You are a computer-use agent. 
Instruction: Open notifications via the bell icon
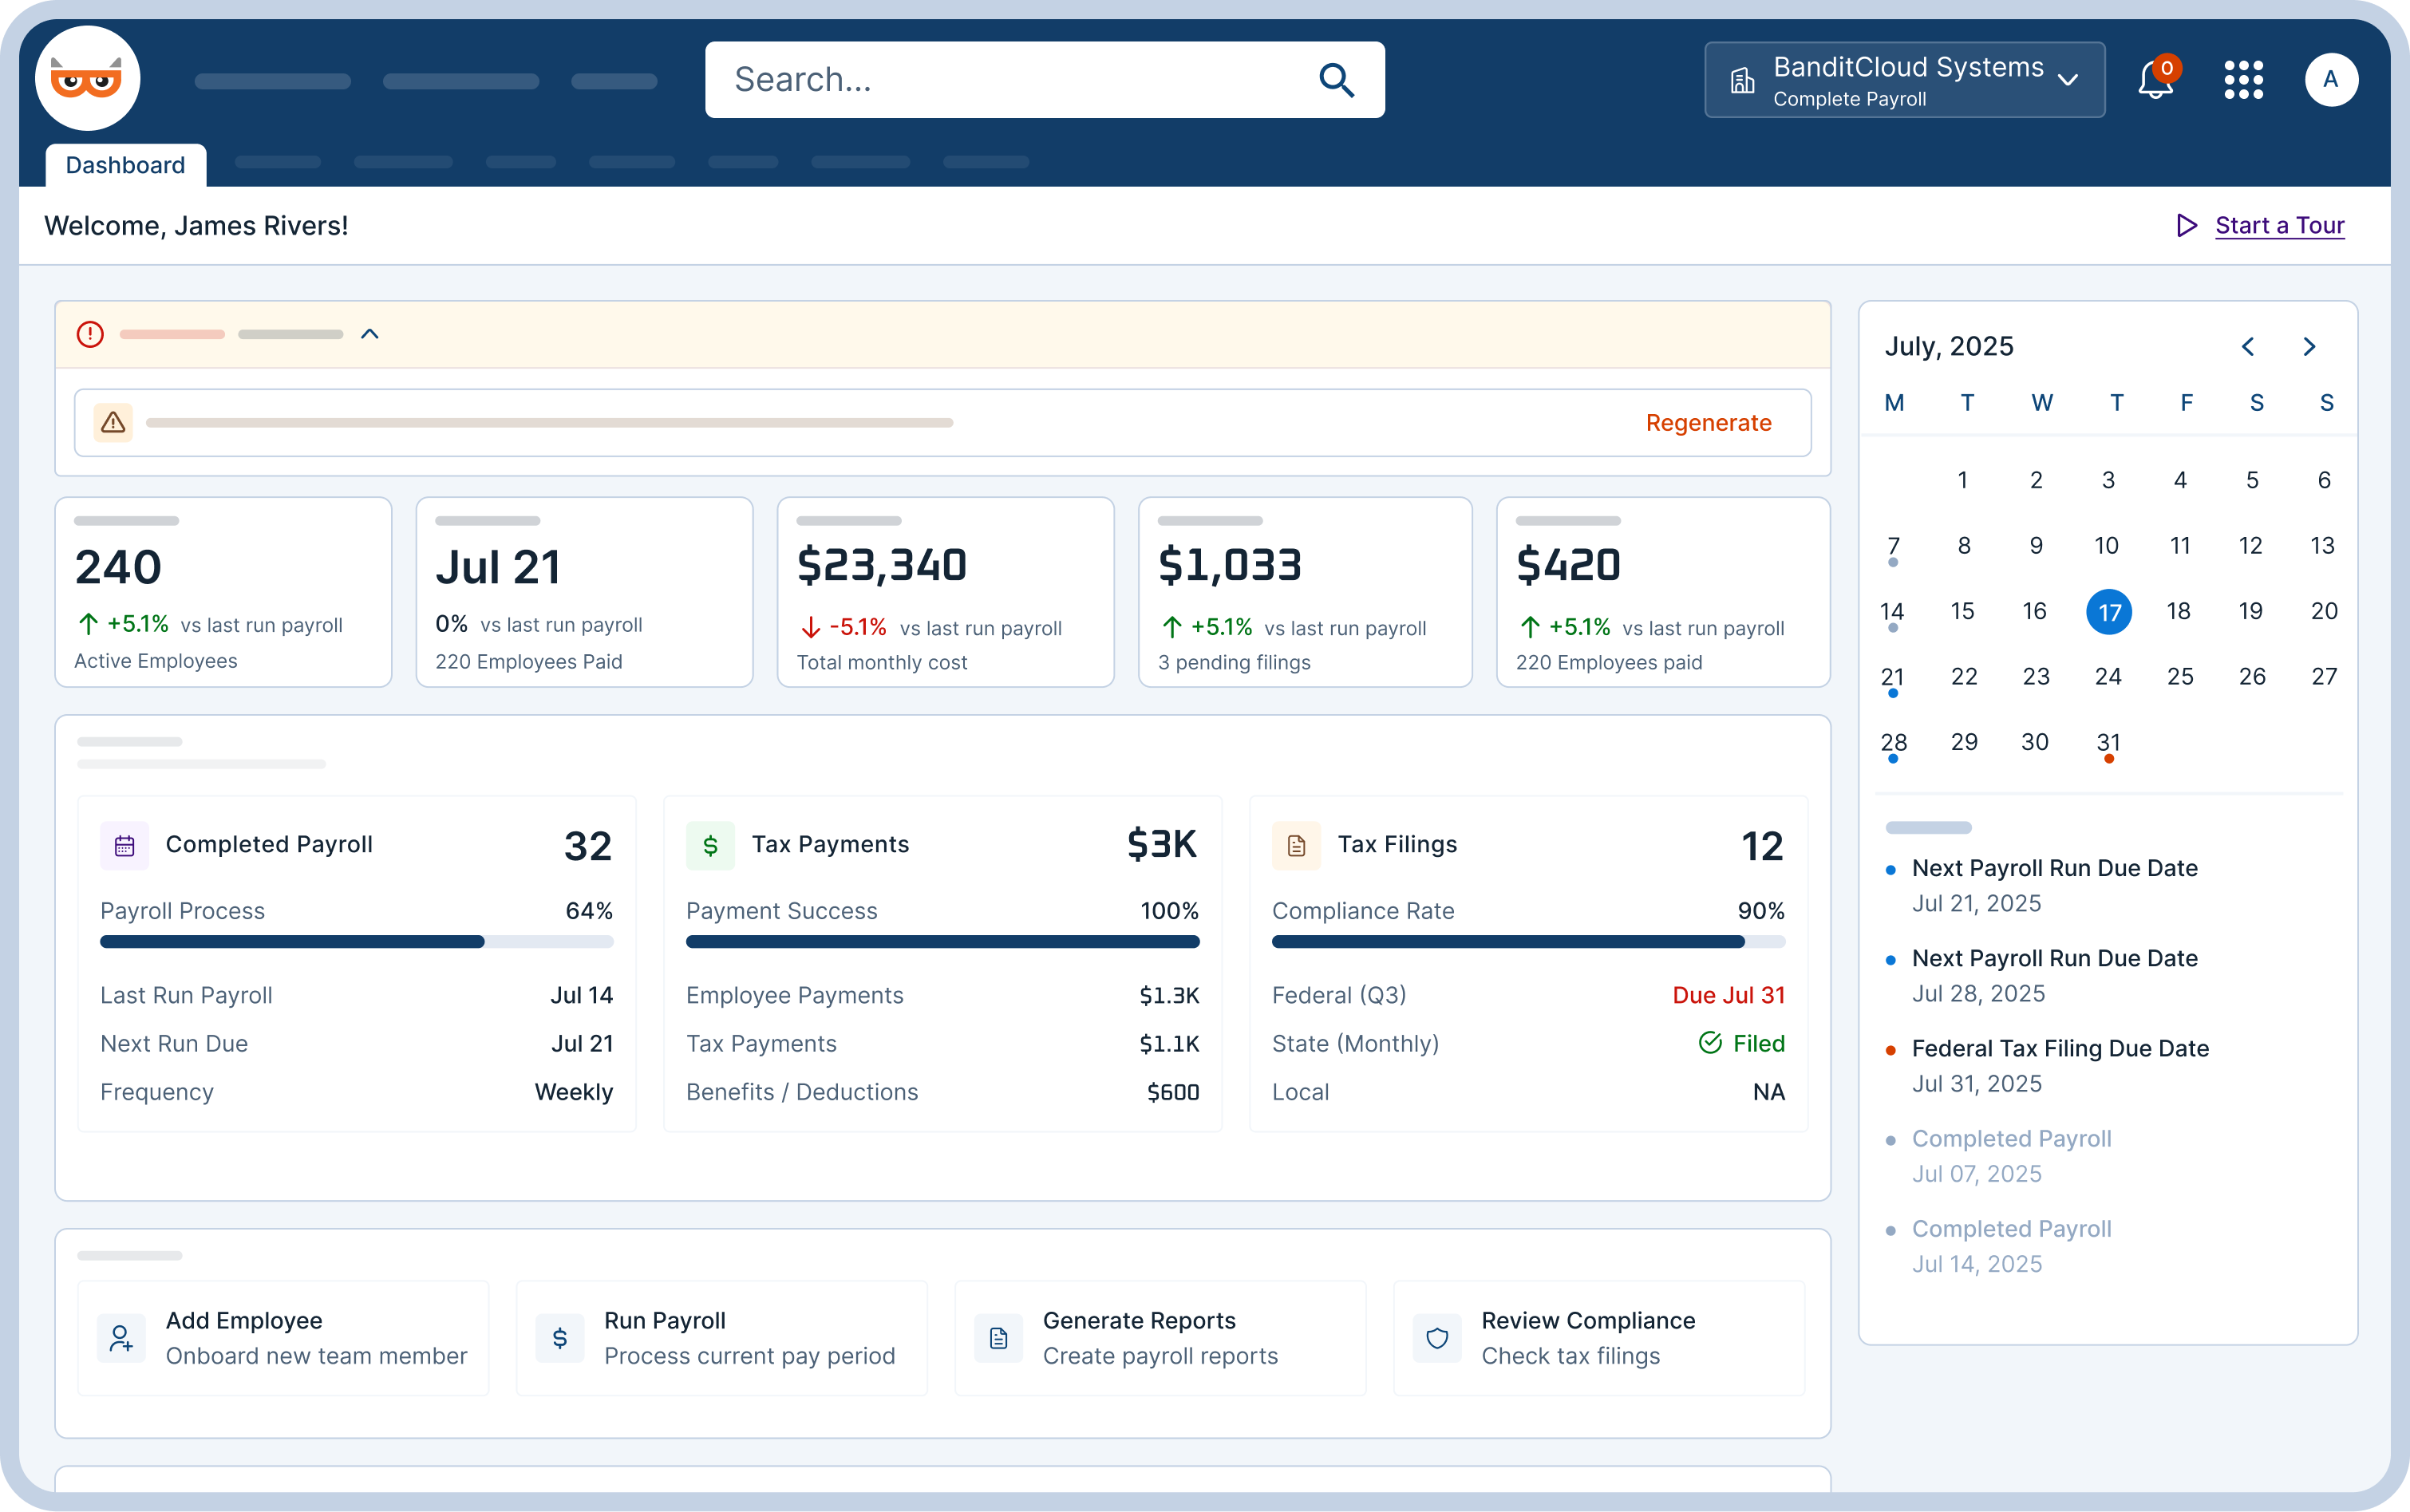click(2153, 80)
